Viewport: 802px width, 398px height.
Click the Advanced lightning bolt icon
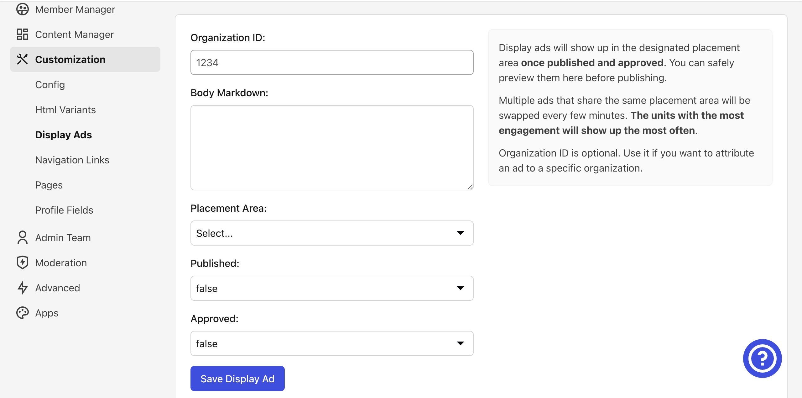click(x=22, y=288)
